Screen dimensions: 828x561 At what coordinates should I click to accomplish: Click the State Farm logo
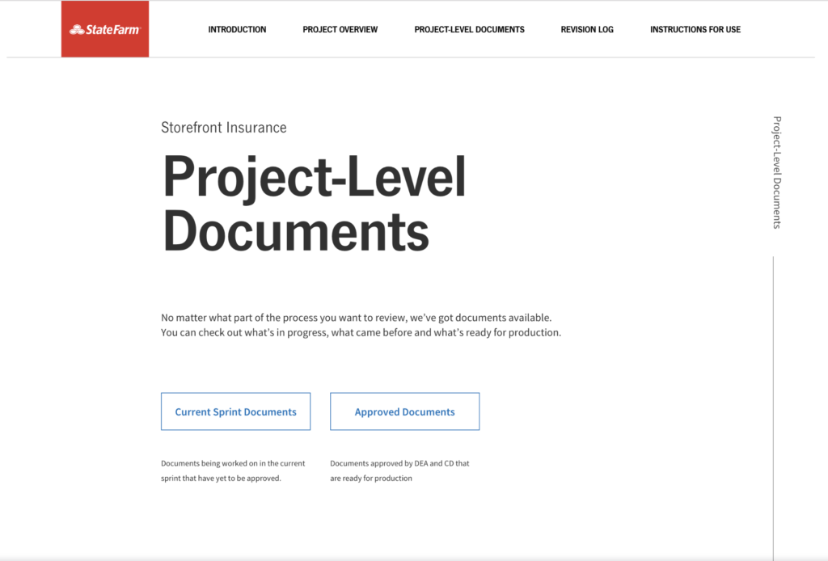coord(105,29)
